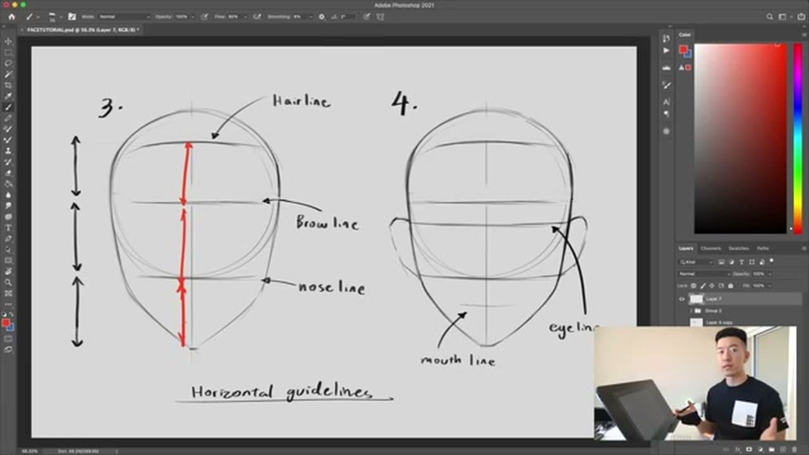Switch to the Swatches tab
Image resolution: width=809 pixels, height=455 pixels.
point(739,248)
